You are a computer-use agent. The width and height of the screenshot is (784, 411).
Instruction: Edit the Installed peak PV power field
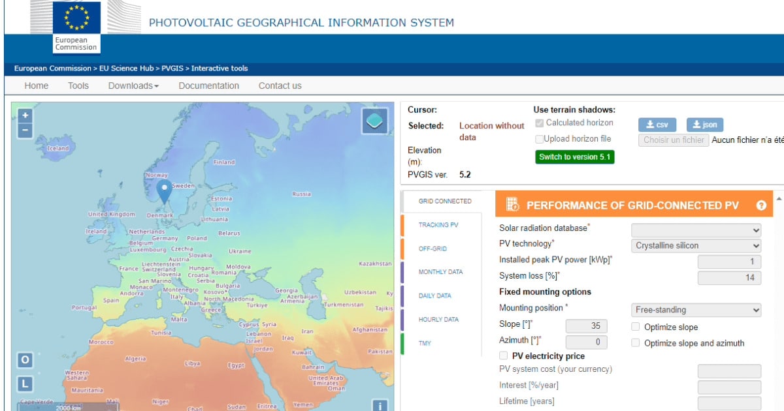tap(729, 261)
